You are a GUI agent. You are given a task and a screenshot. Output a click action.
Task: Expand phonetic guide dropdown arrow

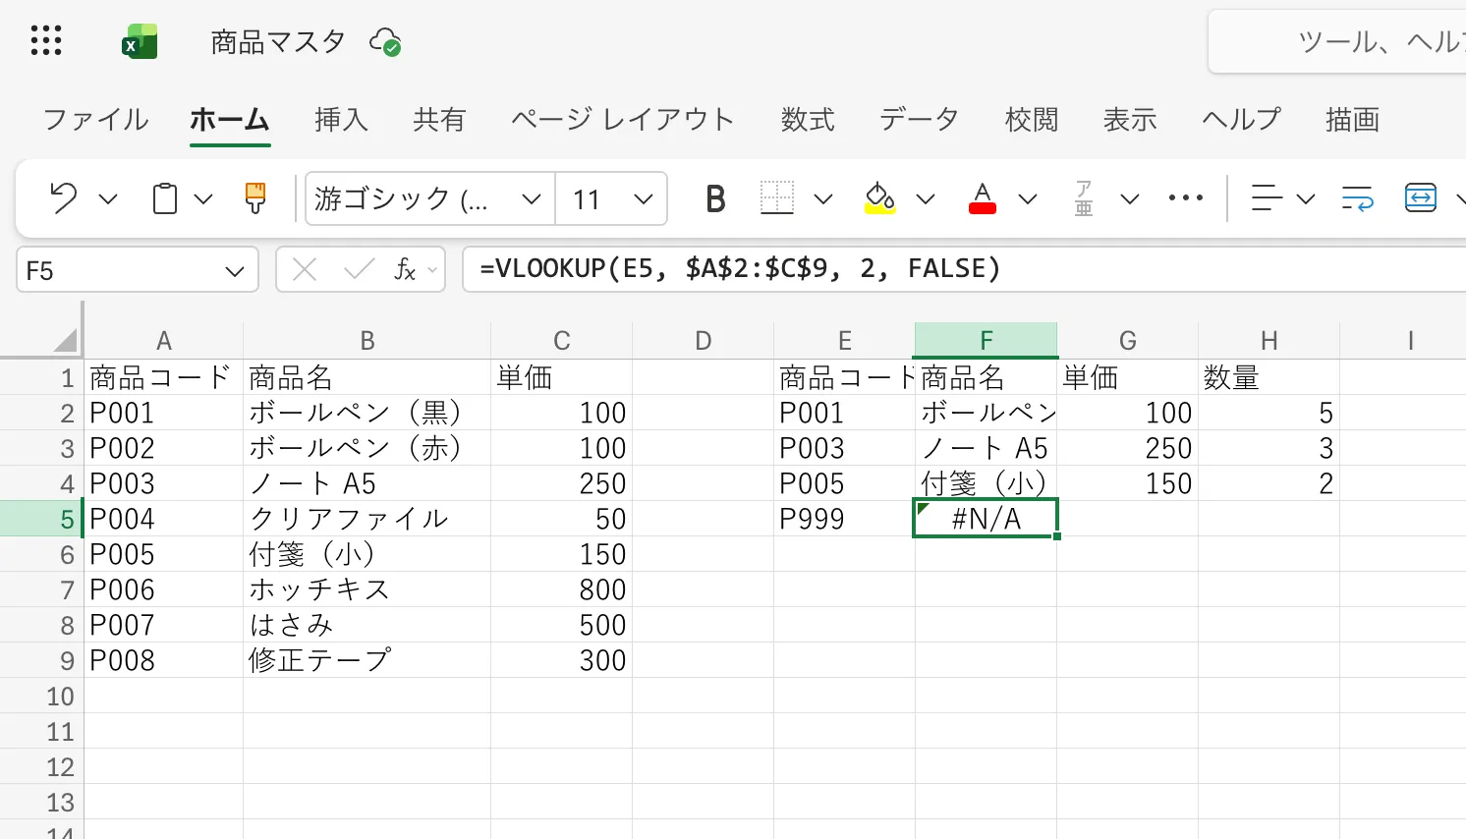tap(1130, 199)
